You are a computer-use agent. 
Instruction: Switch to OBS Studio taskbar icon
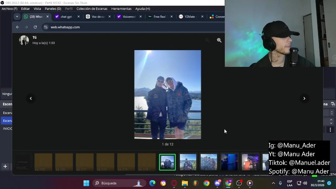pyautogui.click(x=239, y=183)
